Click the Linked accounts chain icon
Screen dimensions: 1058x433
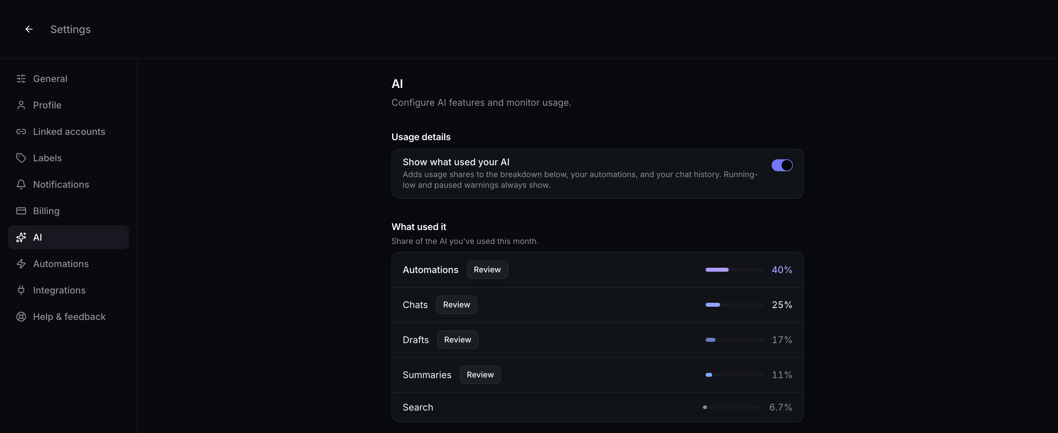point(21,132)
